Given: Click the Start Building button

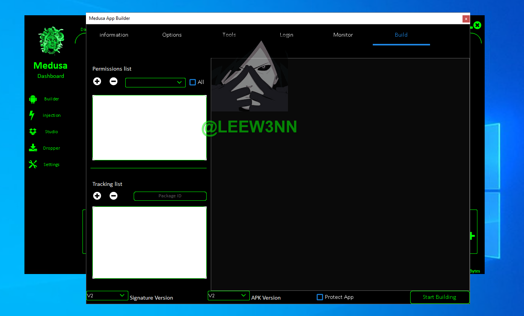Looking at the screenshot, I should point(439,297).
